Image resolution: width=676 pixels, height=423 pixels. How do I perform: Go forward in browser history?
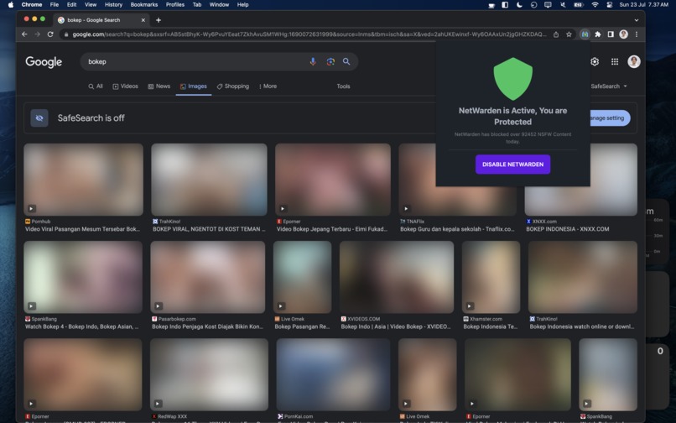38,34
